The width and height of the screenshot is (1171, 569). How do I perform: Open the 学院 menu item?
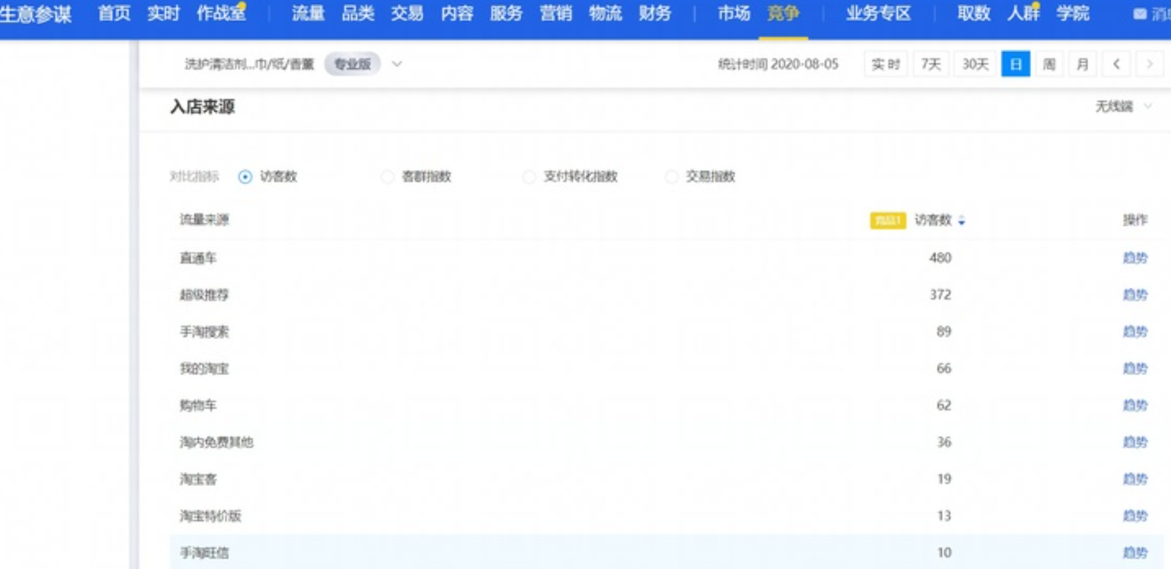click(1072, 13)
